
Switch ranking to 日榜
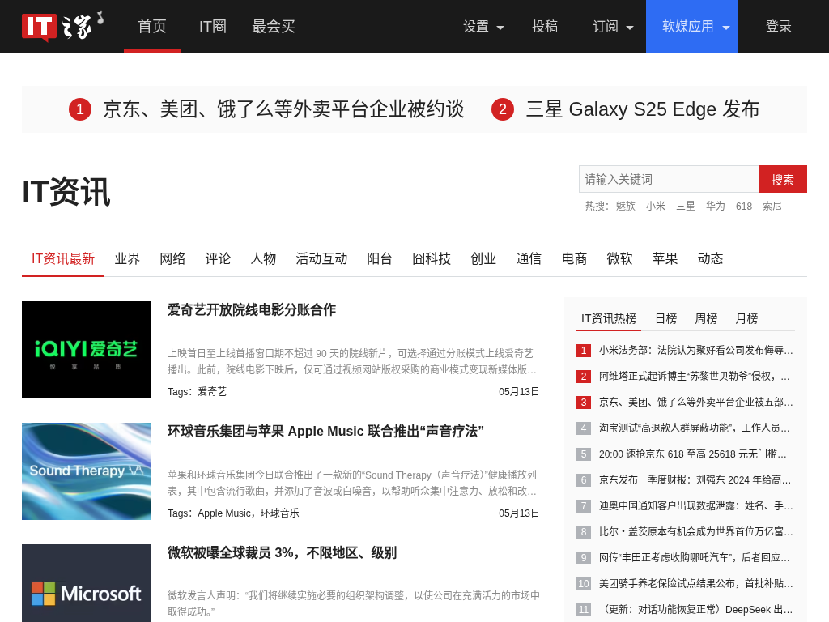coord(665,318)
